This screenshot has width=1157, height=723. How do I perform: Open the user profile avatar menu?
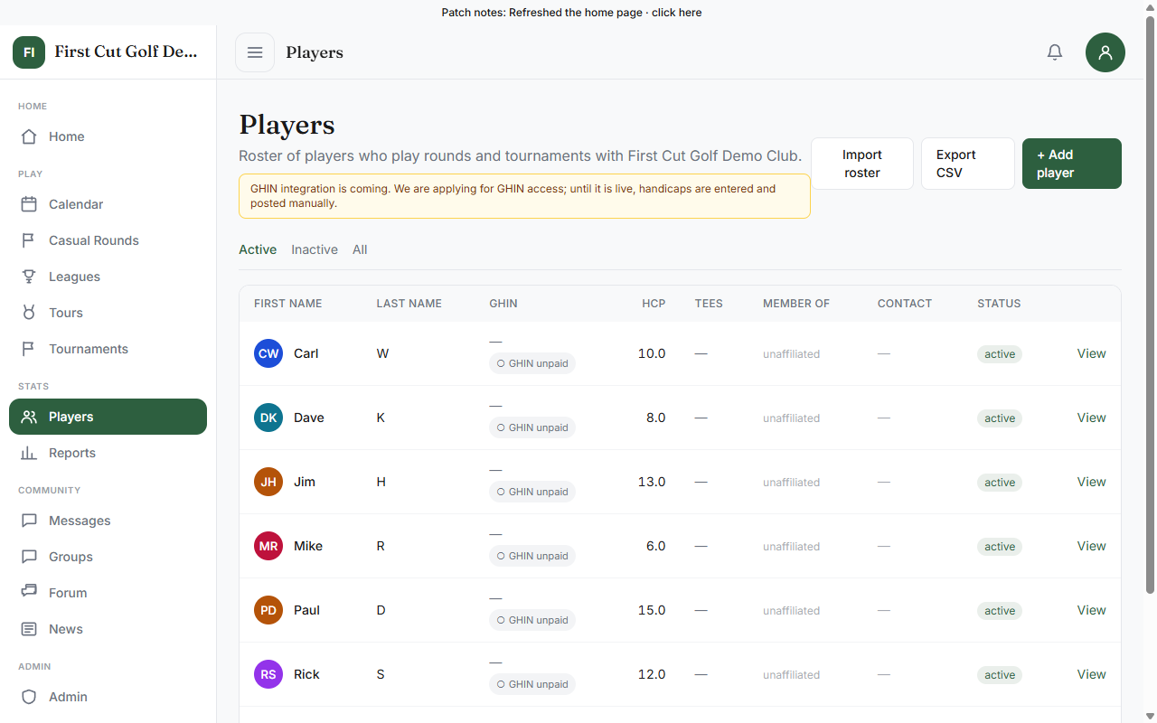[1105, 52]
